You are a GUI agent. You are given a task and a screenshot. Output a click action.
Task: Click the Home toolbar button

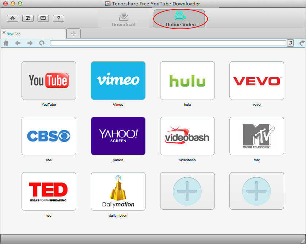point(12,18)
